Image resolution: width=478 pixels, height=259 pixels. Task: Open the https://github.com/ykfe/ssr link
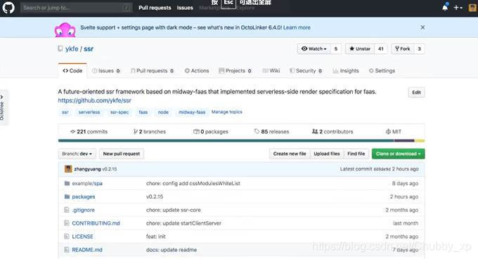click(x=94, y=100)
